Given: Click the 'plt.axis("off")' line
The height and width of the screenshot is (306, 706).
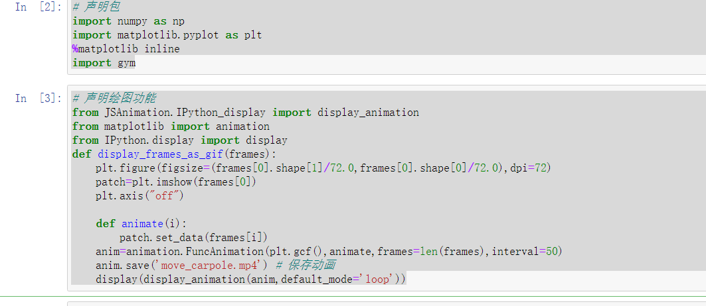Looking at the screenshot, I should click(140, 196).
